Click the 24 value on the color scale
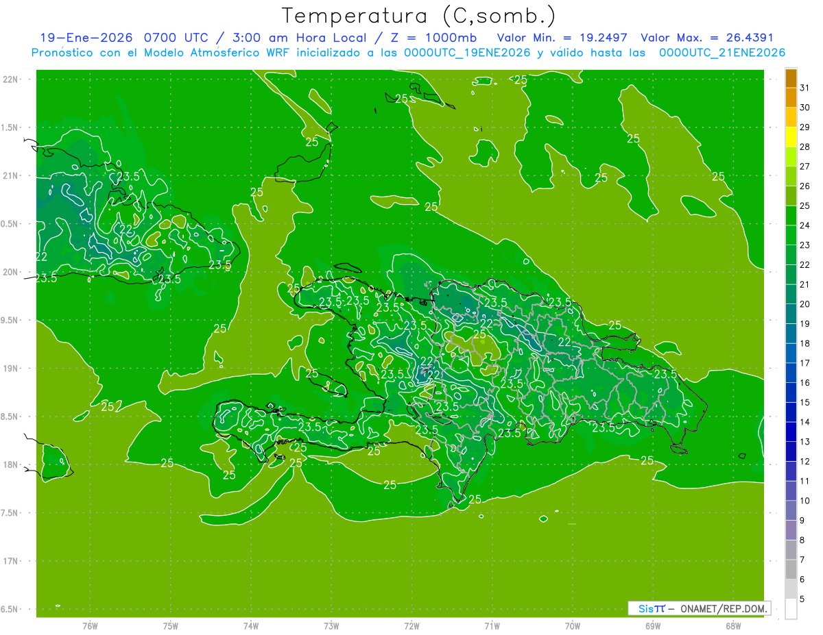 tap(805, 225)
